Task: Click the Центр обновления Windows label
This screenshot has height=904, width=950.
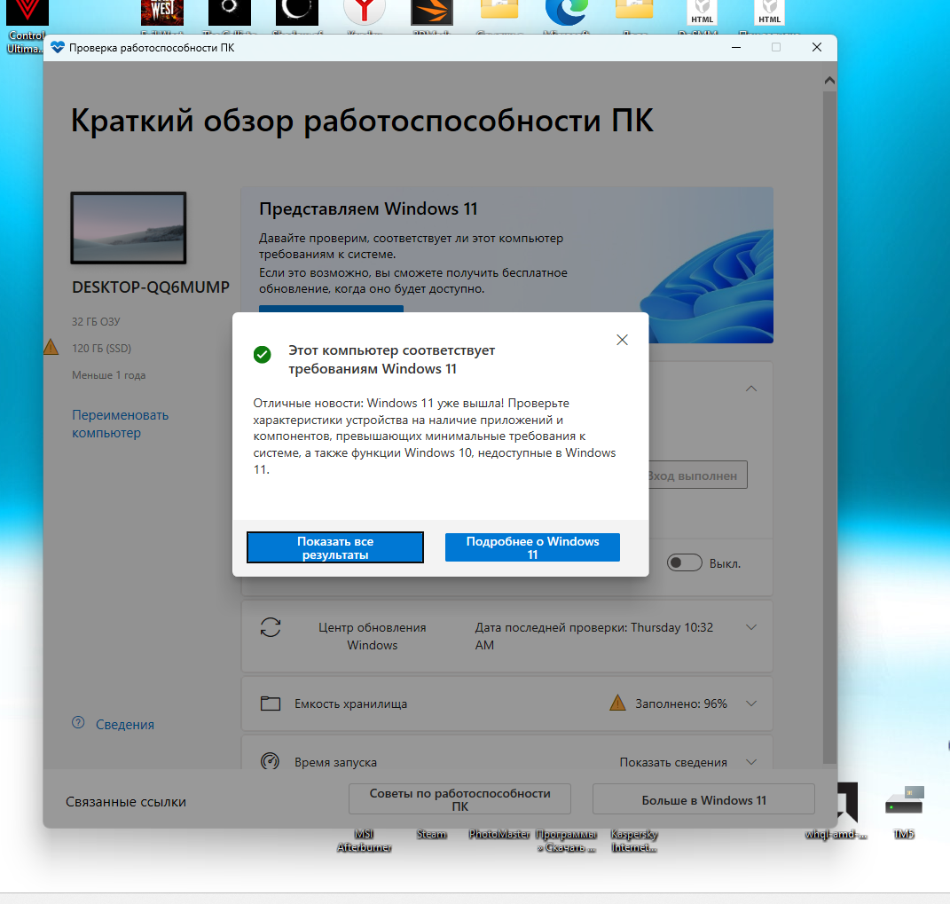Action: tap(372, 635)
